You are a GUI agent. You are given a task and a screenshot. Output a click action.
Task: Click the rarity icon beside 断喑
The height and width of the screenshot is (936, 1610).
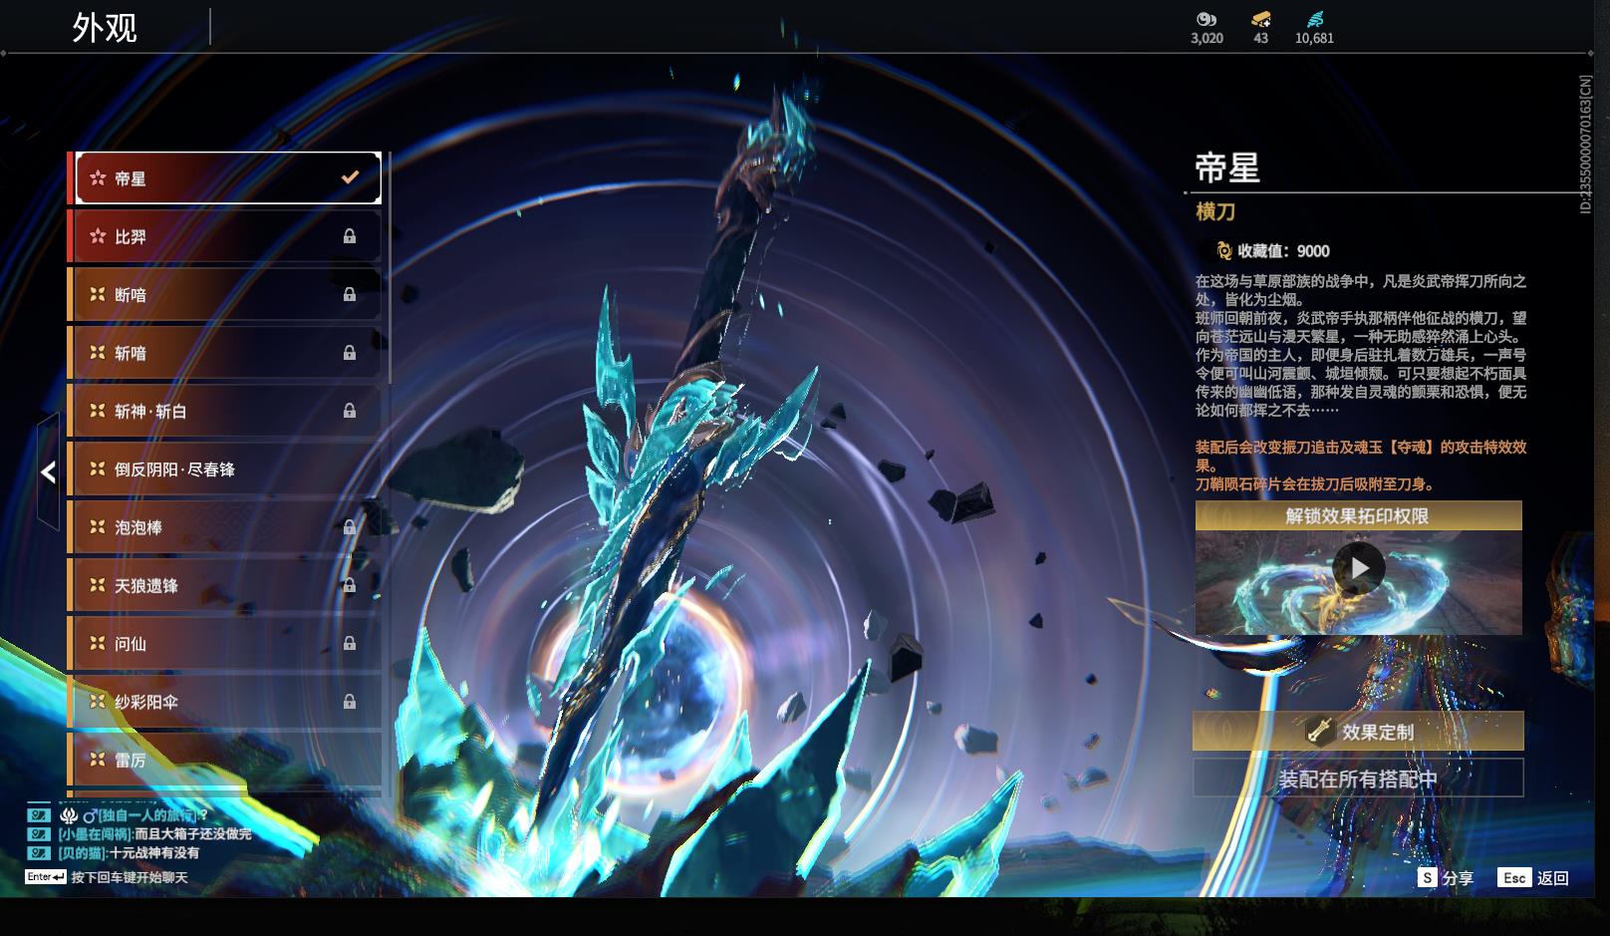coord(98,294)
